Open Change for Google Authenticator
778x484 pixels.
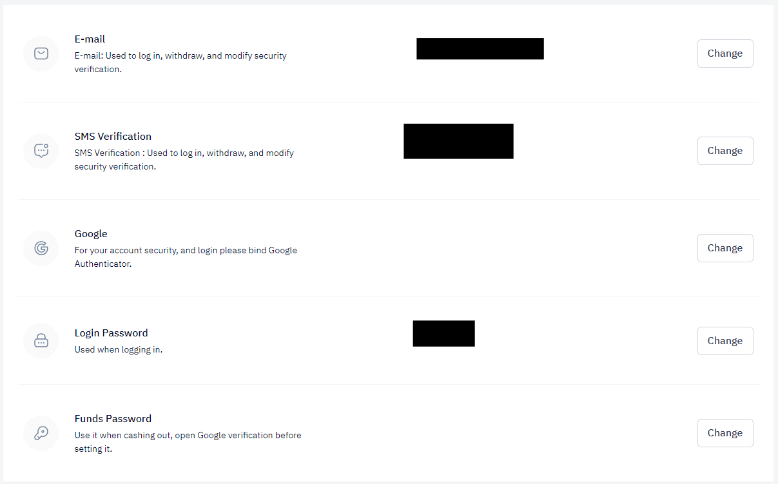(725, 248)
